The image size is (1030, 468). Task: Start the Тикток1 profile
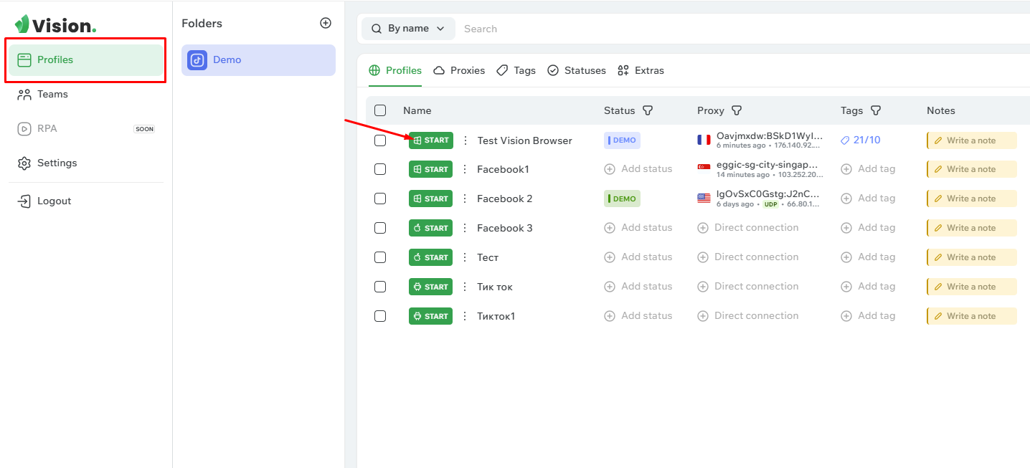[x=431, y=316]
